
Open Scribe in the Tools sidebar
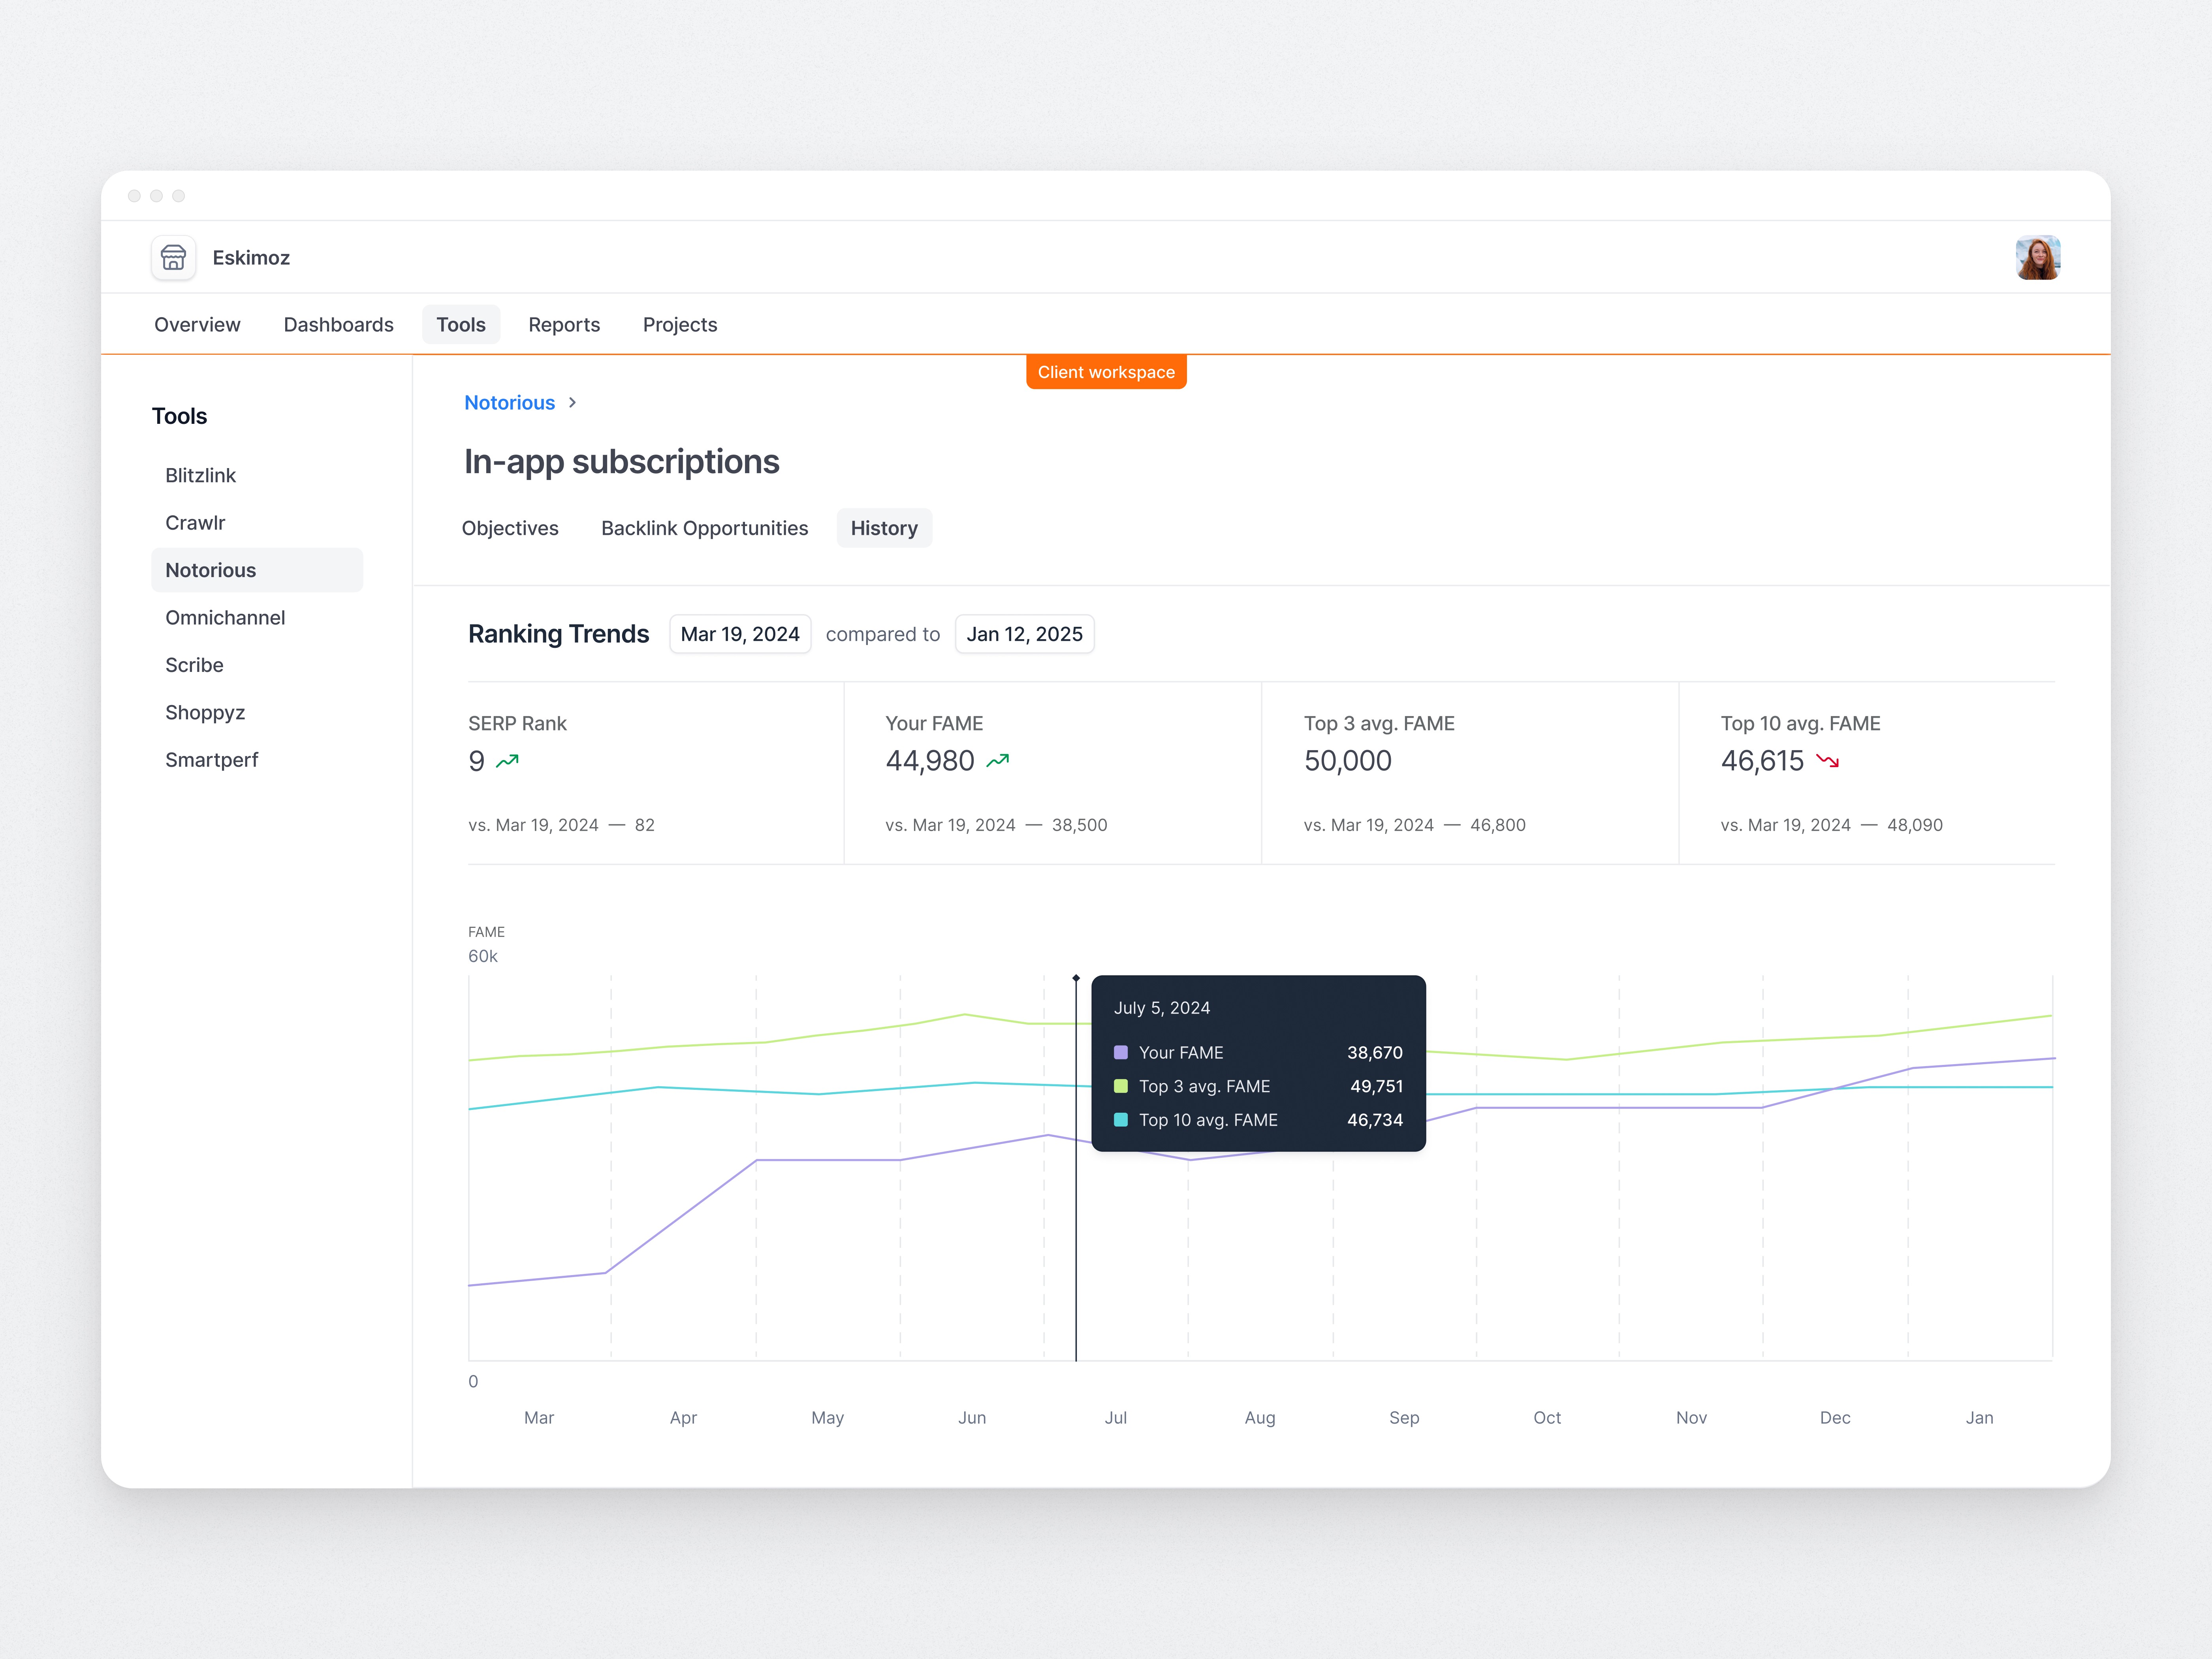257,665
